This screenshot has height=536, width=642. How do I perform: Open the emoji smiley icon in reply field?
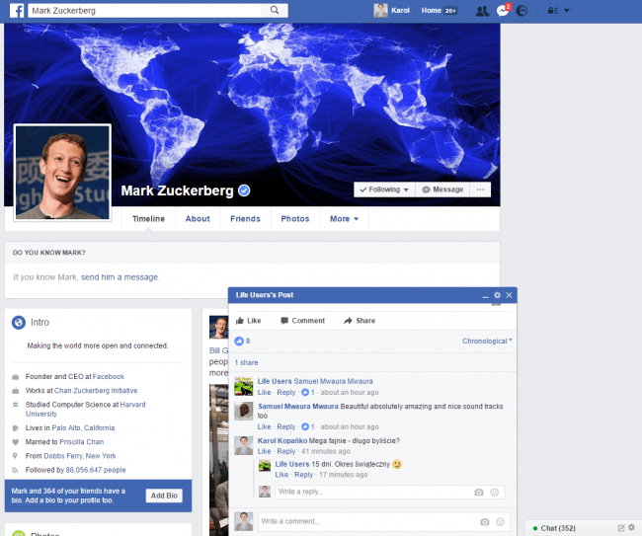point(495,493)
